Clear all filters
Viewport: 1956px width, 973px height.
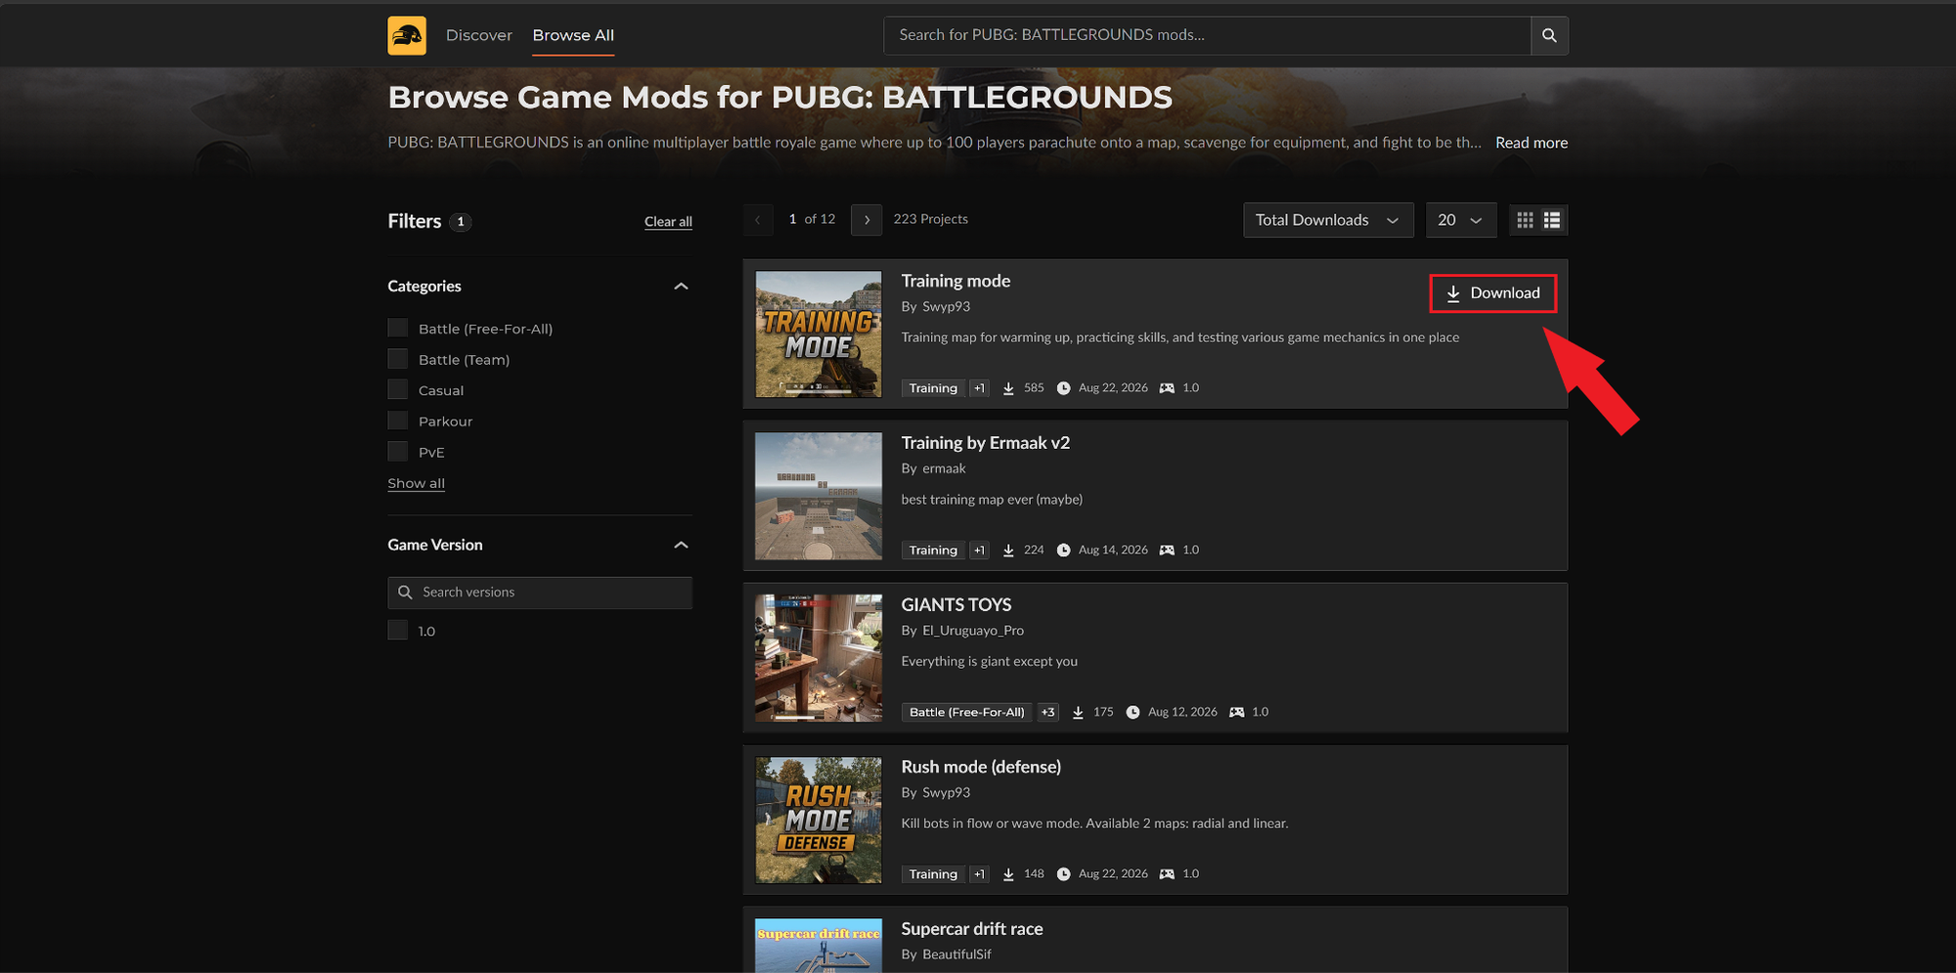coord(668,222)
